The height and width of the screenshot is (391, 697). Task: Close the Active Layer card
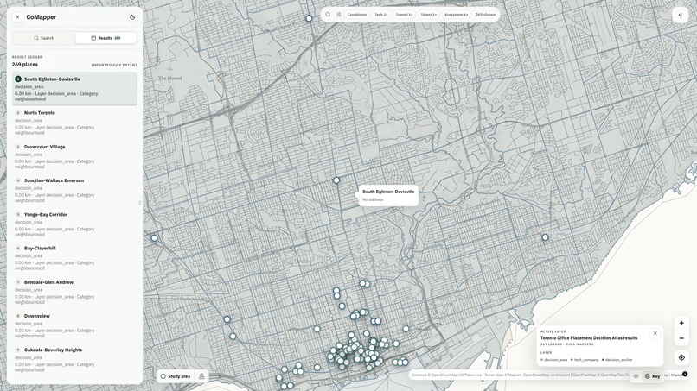point(655,333)
